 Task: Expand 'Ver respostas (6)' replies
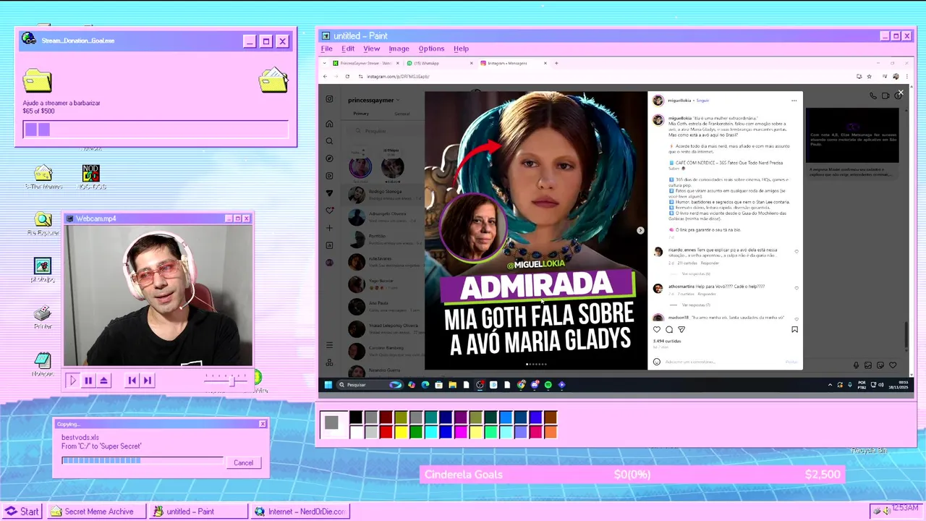pyautogui.click(x=696, y=274)
